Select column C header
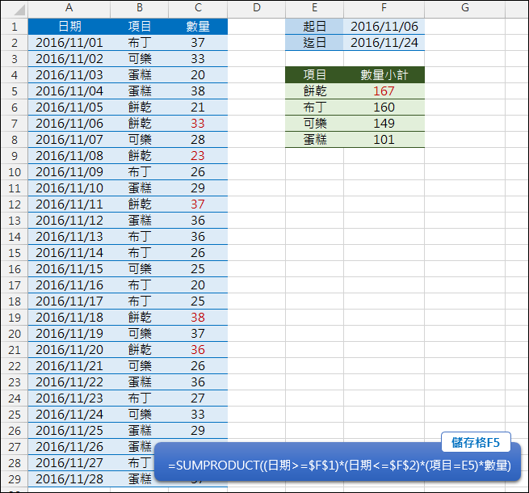The width and height of the screenshot is (529, 493). point(198,8)
